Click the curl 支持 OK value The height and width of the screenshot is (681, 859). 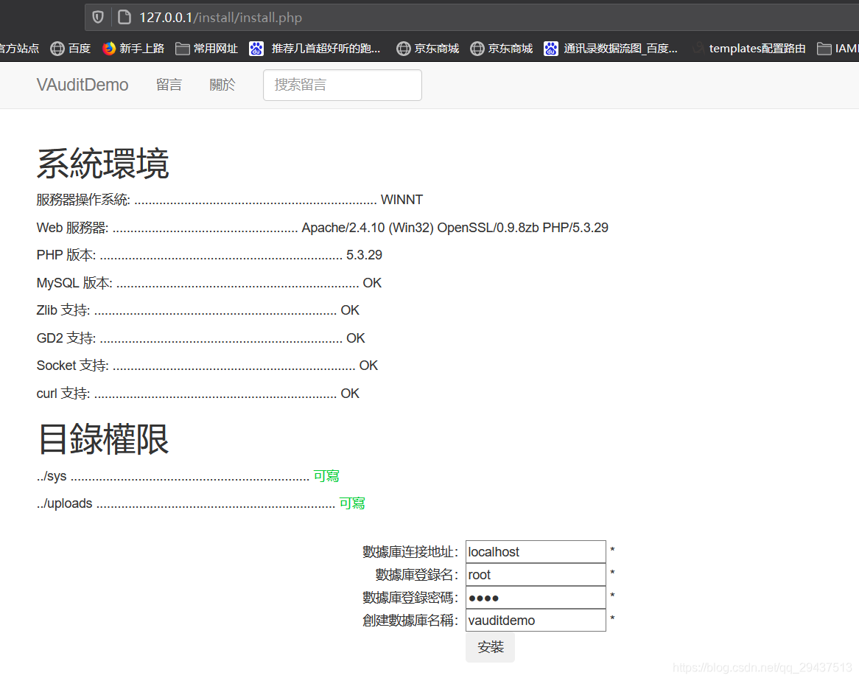(350, 394)
